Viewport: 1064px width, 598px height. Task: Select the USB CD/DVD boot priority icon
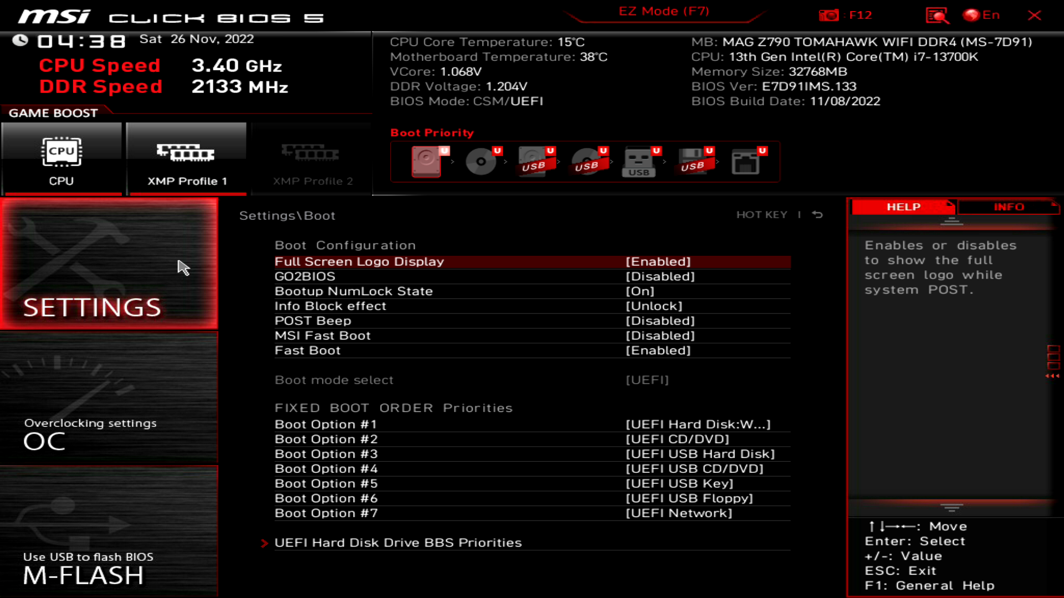pos(589,161)
